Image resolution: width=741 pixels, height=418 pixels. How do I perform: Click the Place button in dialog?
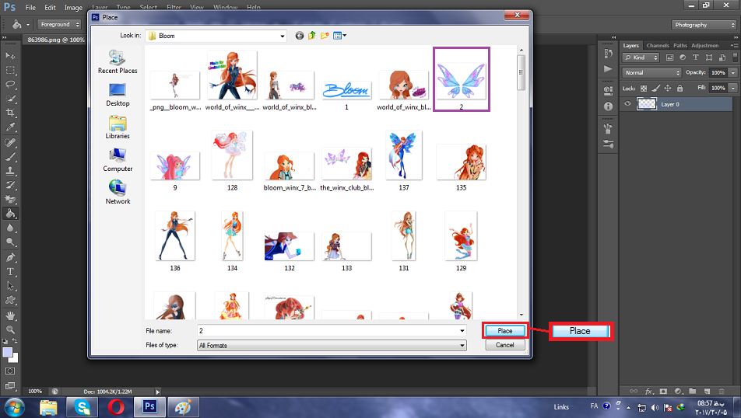[x=504, y=331]
